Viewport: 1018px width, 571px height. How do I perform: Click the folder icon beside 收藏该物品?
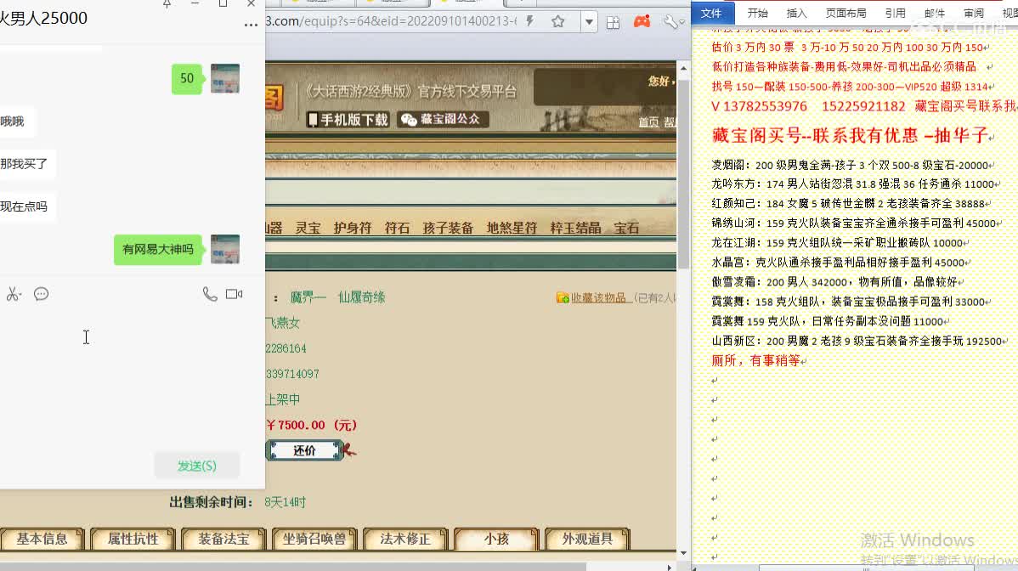click(x=563, y=298)
